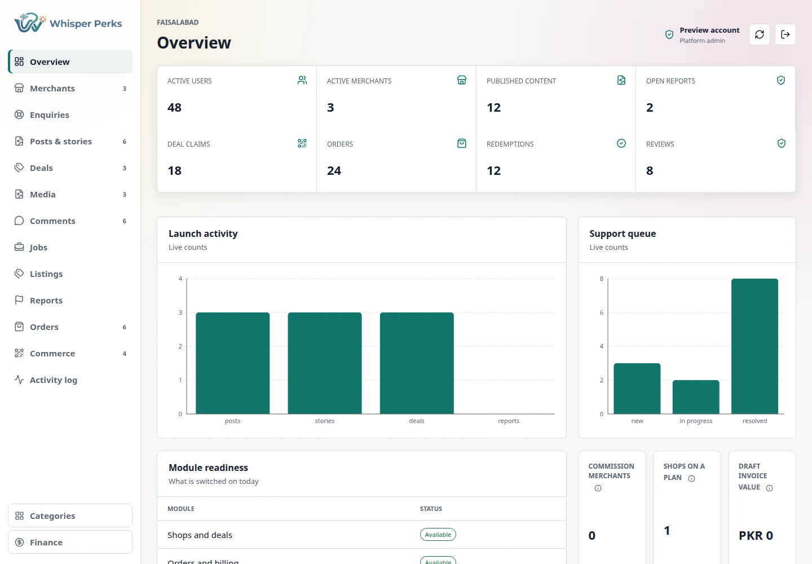Click the FAISALABAD city label
Screen dimensions: 812x564
[178, 23]
